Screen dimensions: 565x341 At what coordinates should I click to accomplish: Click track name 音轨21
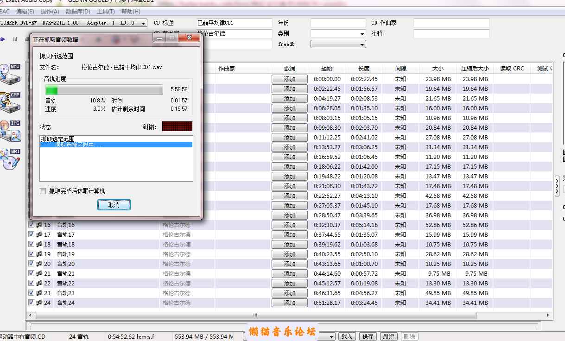(x=66, y=274)
